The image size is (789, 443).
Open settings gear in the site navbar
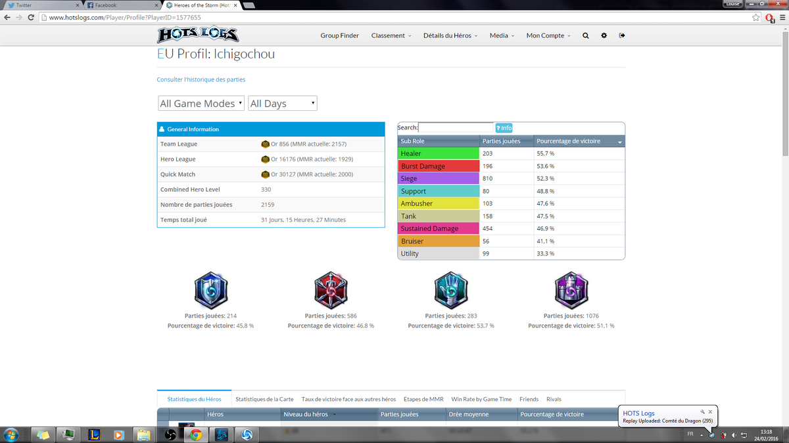[x=604, y=35]
